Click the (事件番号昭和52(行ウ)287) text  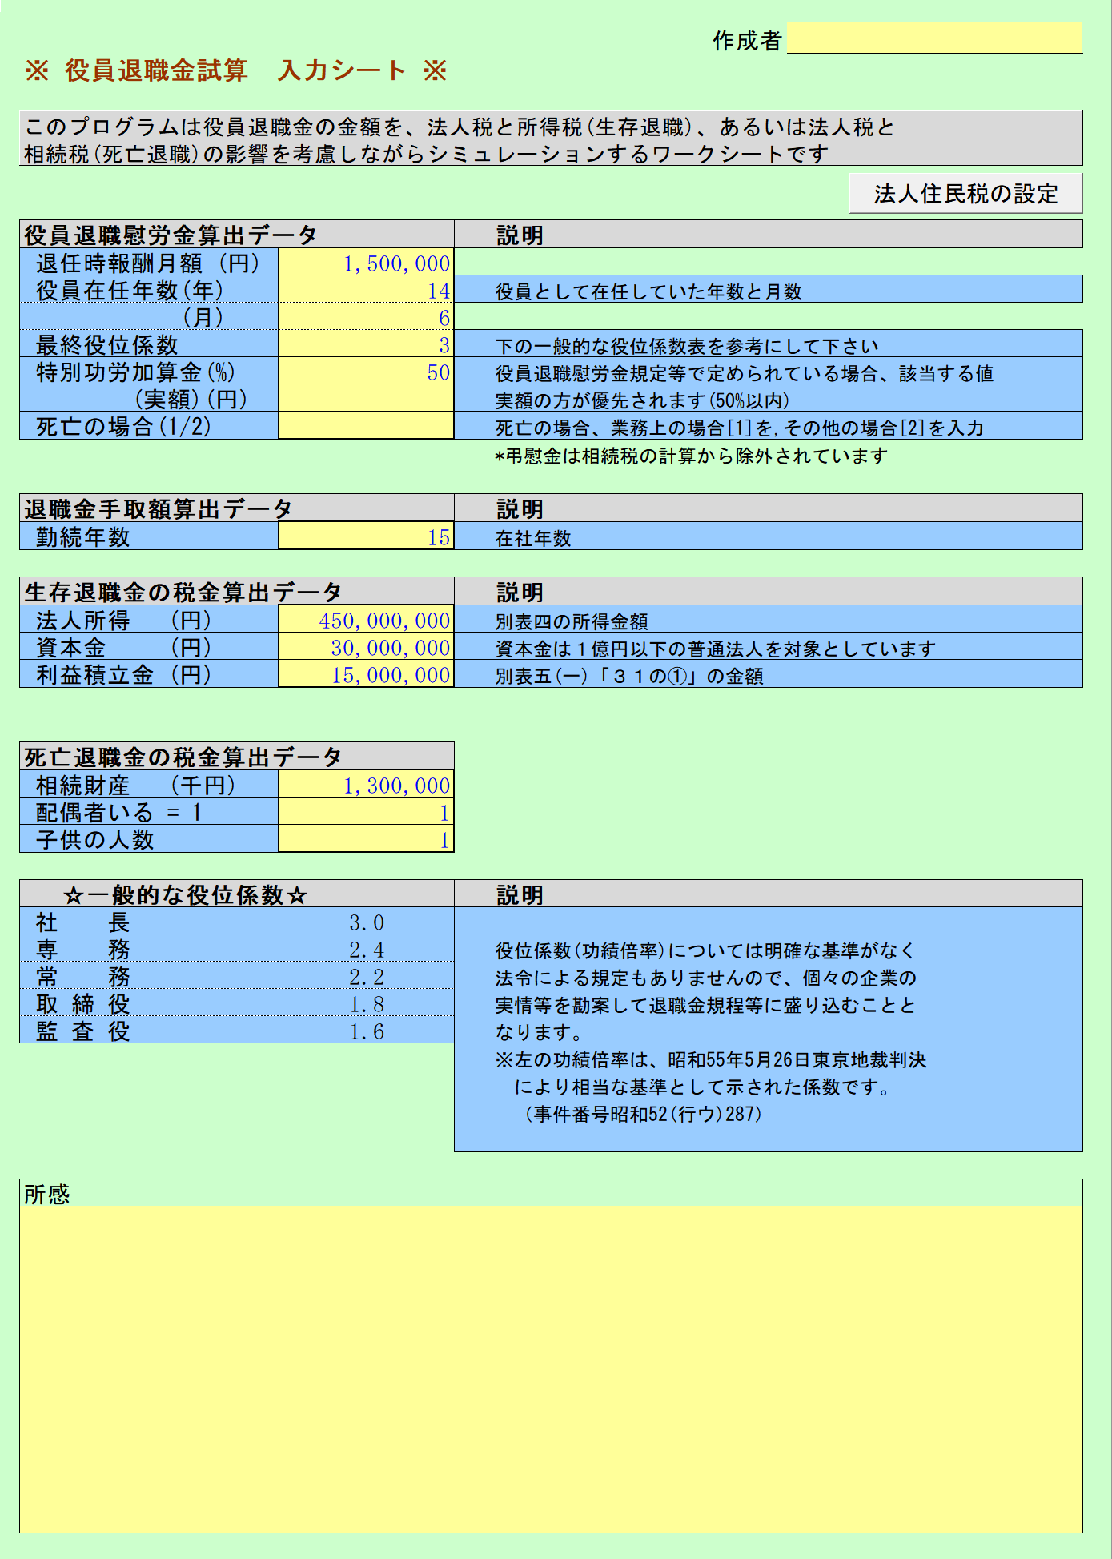(x=644, y=1114)
